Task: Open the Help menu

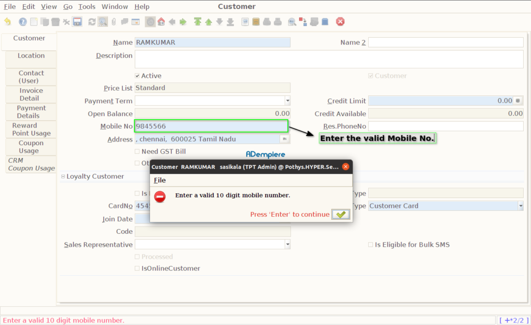Action: pos(142,6)
